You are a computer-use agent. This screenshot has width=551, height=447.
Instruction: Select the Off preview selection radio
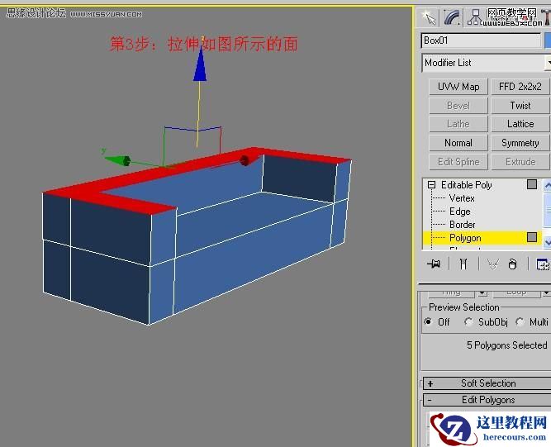pyautogui.click(x=428, y=321)
